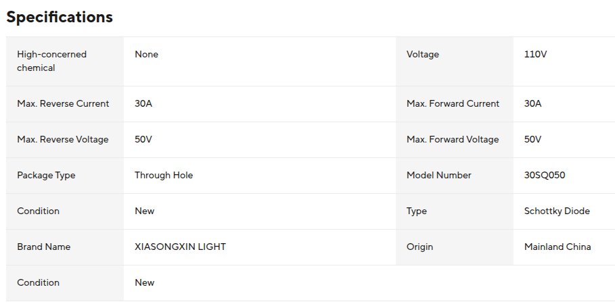Screen dimensions: 615x306
Task: Select the Mainland China origin value
Action: click(x=557, y=247)
